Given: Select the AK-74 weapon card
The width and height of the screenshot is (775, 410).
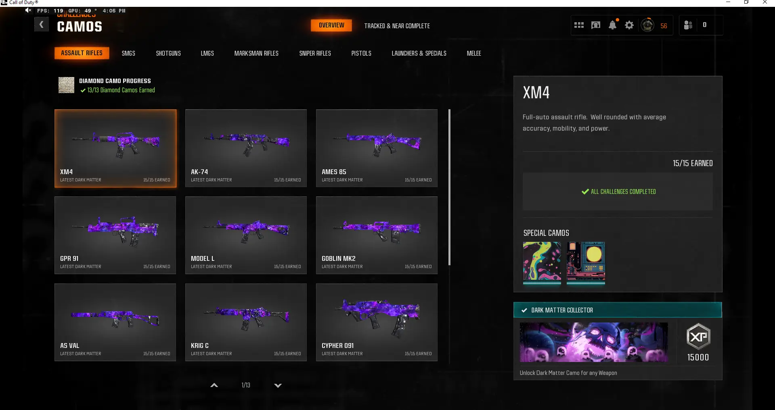Looking at the screenshot, I should click(x=246, y=148).
